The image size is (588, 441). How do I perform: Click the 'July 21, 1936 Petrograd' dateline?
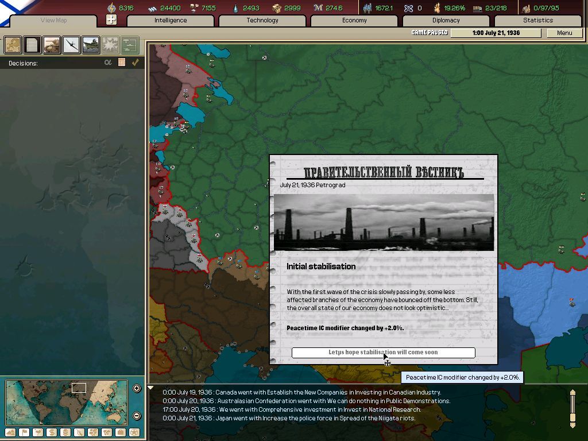[x=312, y=185]
